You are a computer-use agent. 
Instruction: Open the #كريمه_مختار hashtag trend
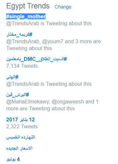coord(19,35)
